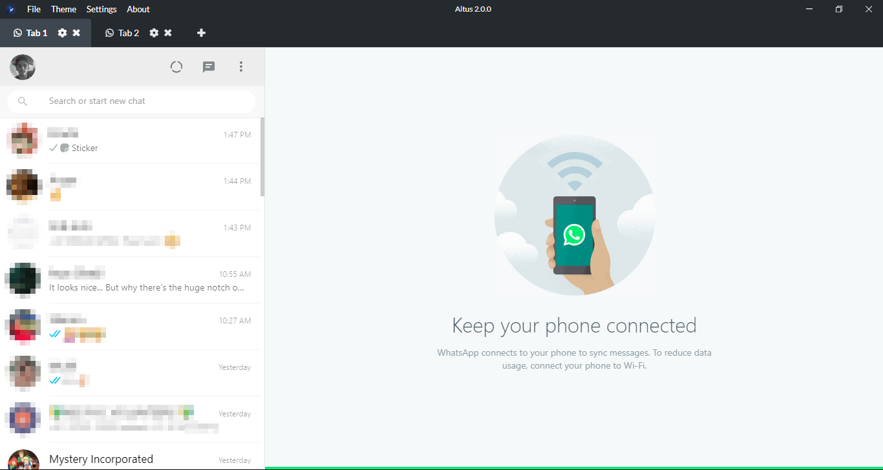Close Tab 1 with its X icon
The height and width of the screenshot is (470, 883).
tap(76, 33)
